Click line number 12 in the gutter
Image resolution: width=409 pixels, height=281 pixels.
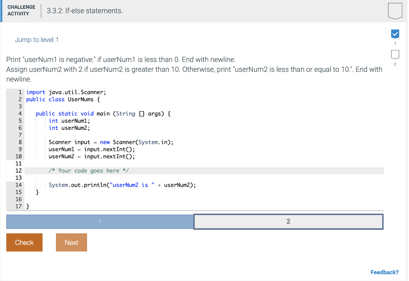point(18,170)
